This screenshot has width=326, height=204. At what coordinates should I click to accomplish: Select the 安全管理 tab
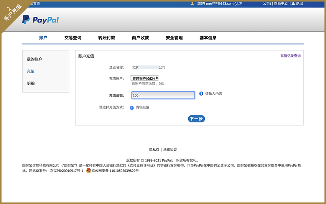pyautogui.click(x=174, y=38)
